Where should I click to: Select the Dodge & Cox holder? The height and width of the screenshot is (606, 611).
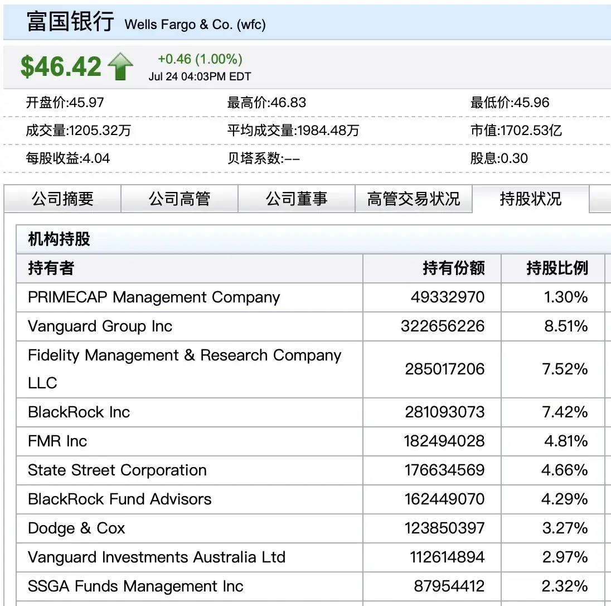click(76, 528)
